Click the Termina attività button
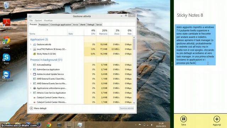 (x=127, y=108)
